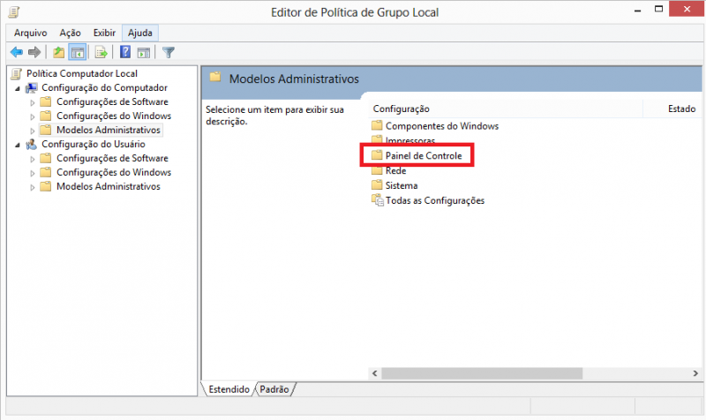Collapse the Configuração do Computador node

[18, 88]
